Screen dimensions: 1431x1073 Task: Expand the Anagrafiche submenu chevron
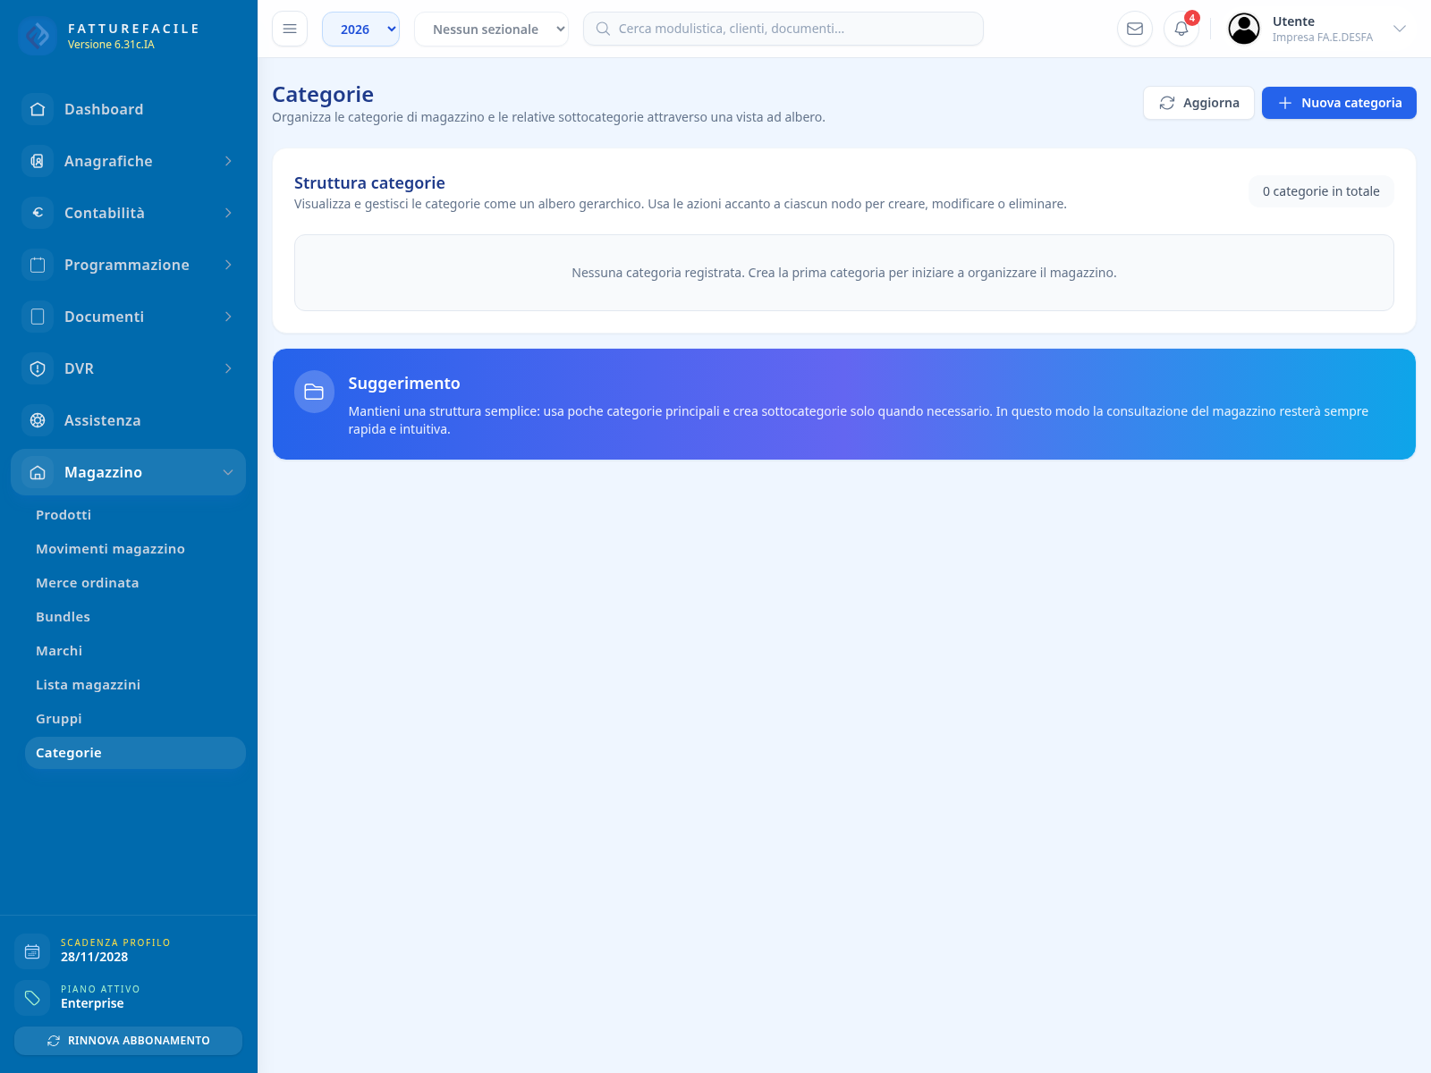[x=228, y=161]
